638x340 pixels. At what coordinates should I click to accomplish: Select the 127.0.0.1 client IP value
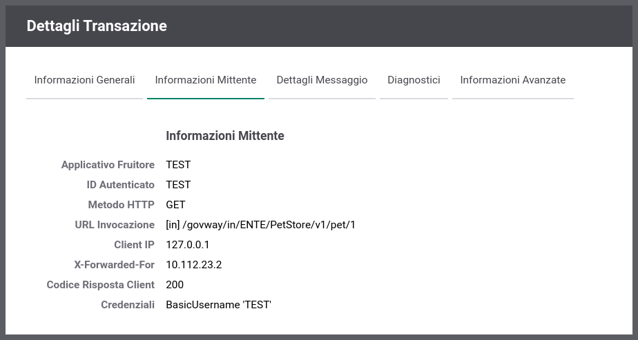[188, 245]
